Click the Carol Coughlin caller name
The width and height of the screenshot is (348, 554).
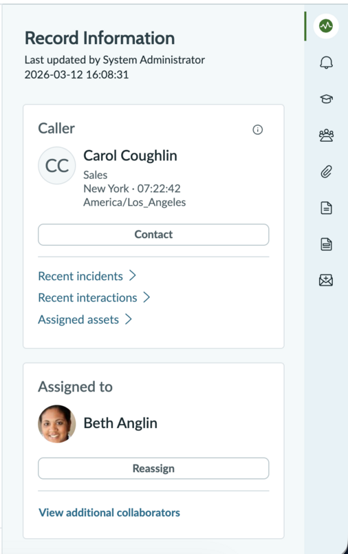point(130,156)
